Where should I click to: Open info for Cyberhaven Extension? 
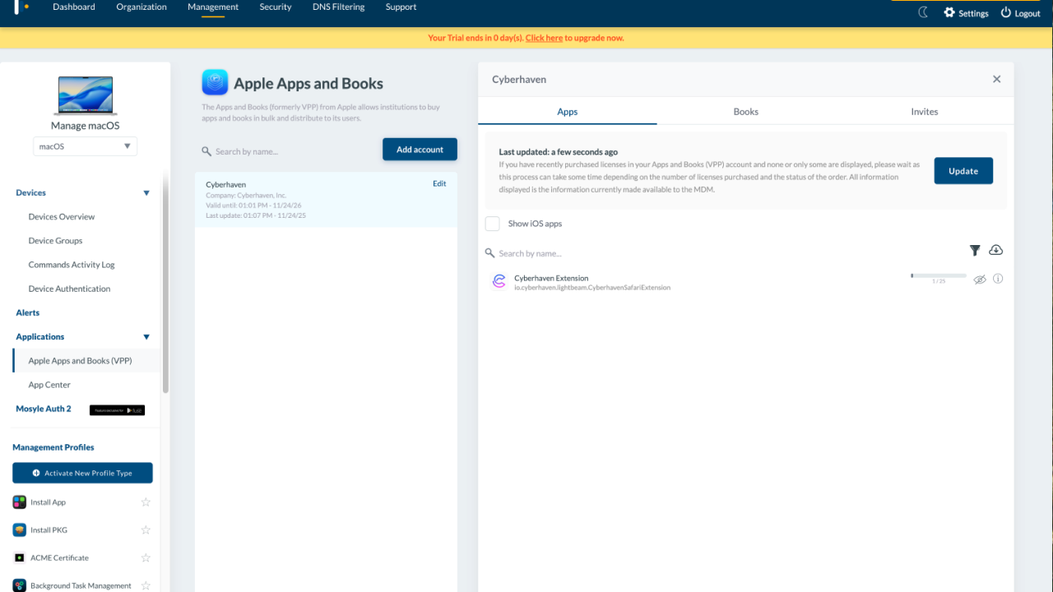[998, 279]
